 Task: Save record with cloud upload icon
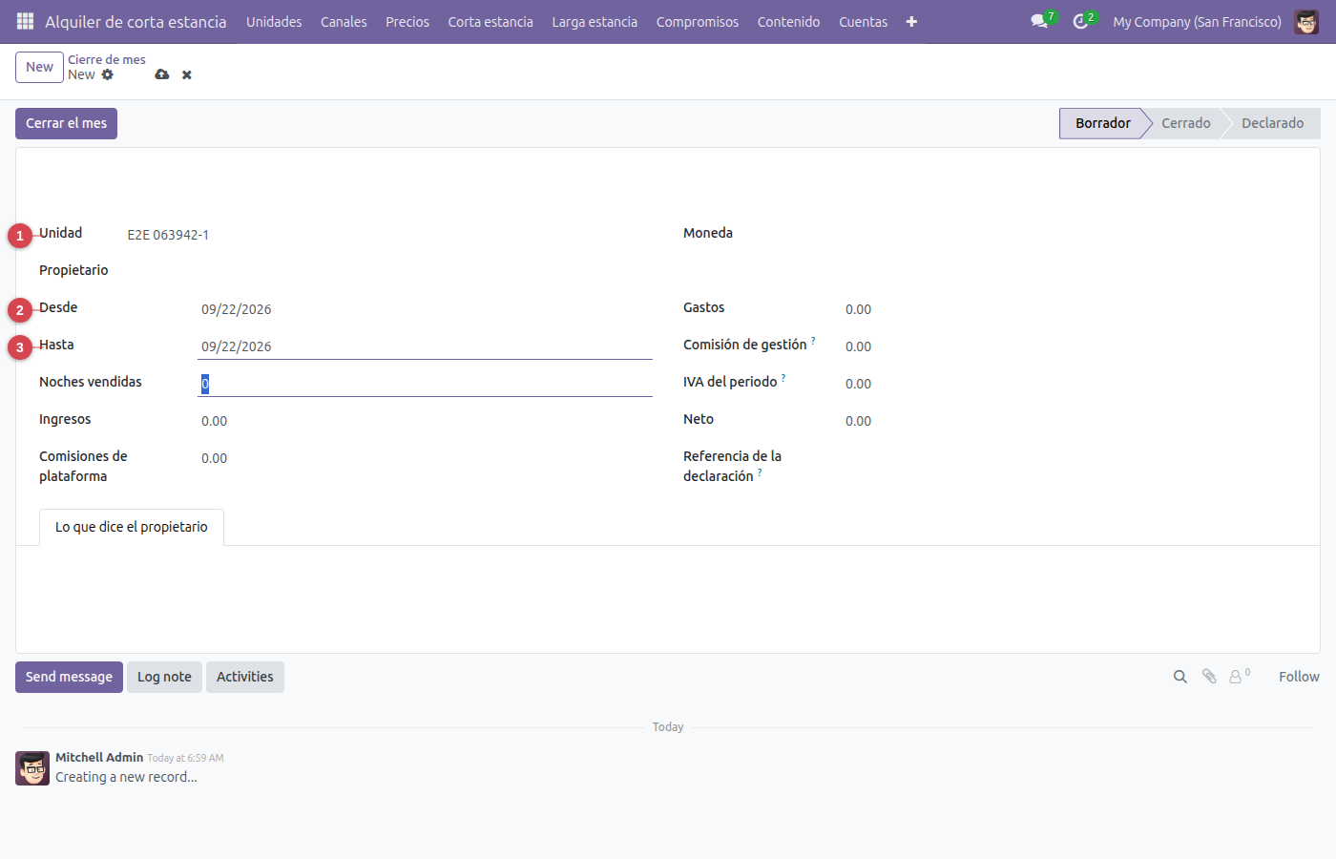162,74
